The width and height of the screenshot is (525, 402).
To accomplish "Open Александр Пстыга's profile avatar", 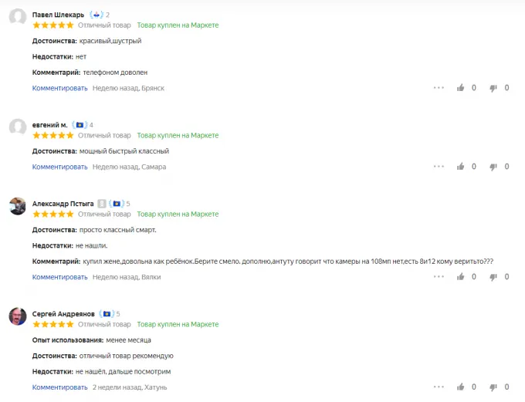I will click(x=18, y=206).
